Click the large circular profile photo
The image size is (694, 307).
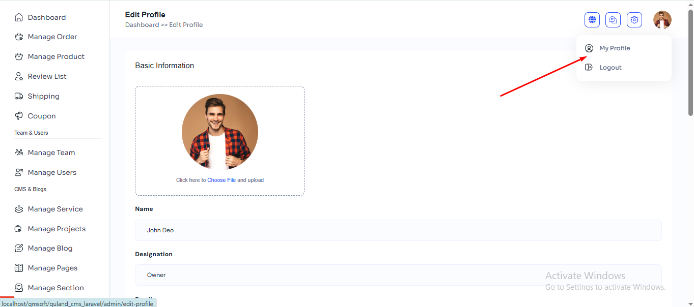[x=220, y=132]
